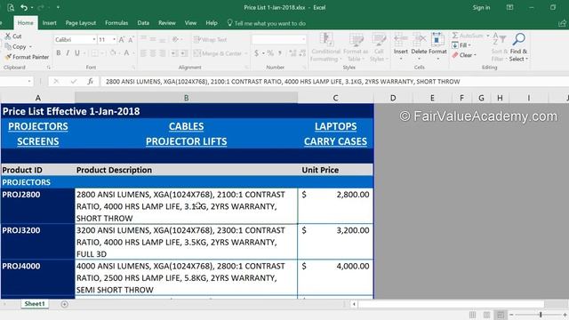Open Conditional Formatting menu
Image resolution: width=569 pixels, height=320 pixels.
coord(326,47)
